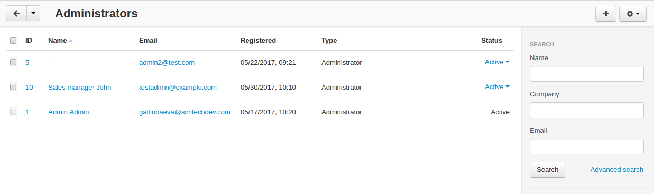This screenshot has width=654, height=194.
Task: Open the dropdown next to back arrow
Action: coord(33,14)
